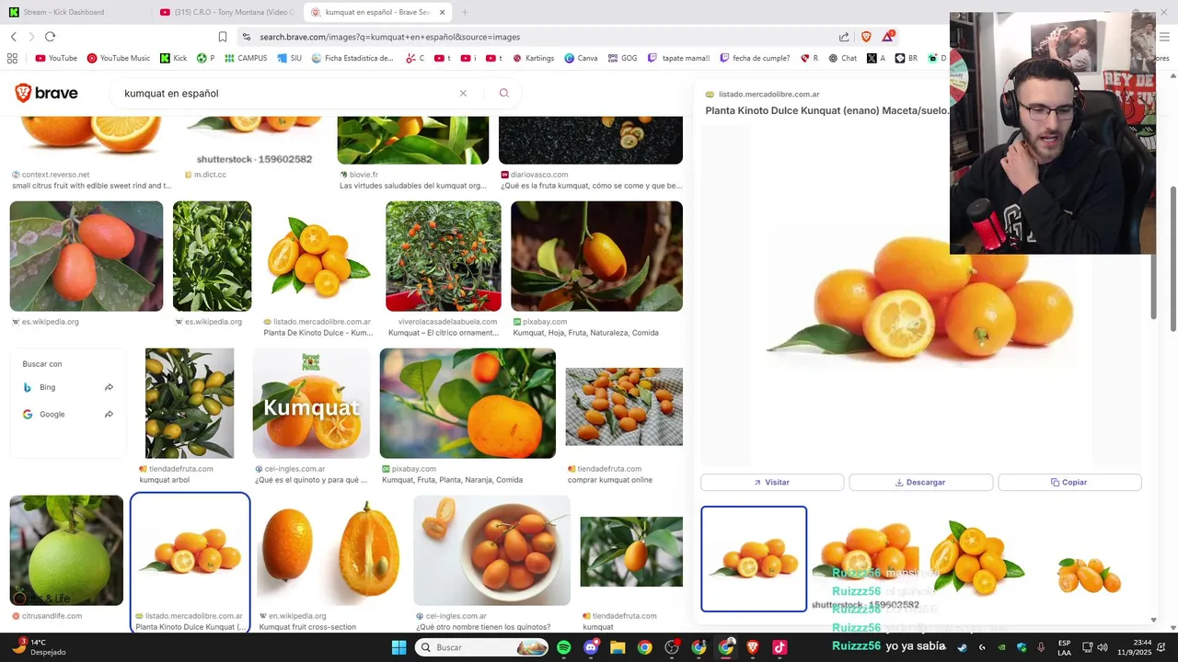Open the Kartiings bookmark

[x=533, y=58]
